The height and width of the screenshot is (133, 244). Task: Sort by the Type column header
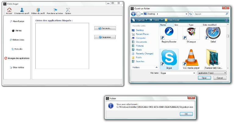(x=195, y=25)
